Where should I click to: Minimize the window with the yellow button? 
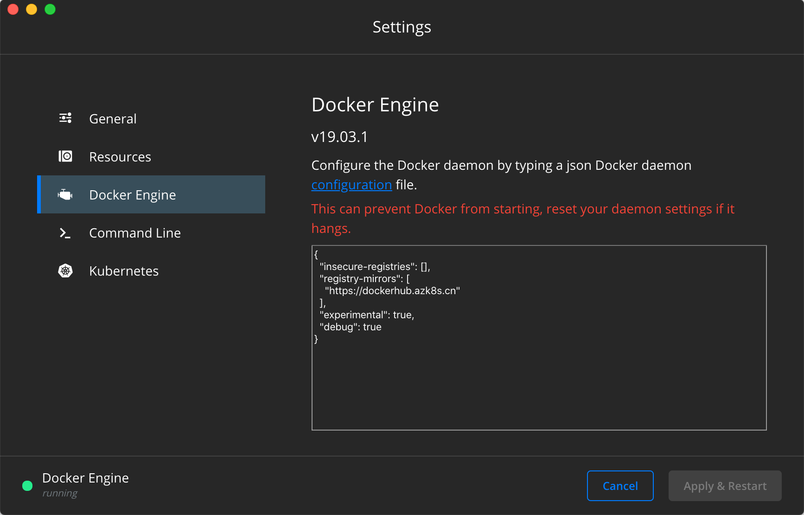pos(32,9)
